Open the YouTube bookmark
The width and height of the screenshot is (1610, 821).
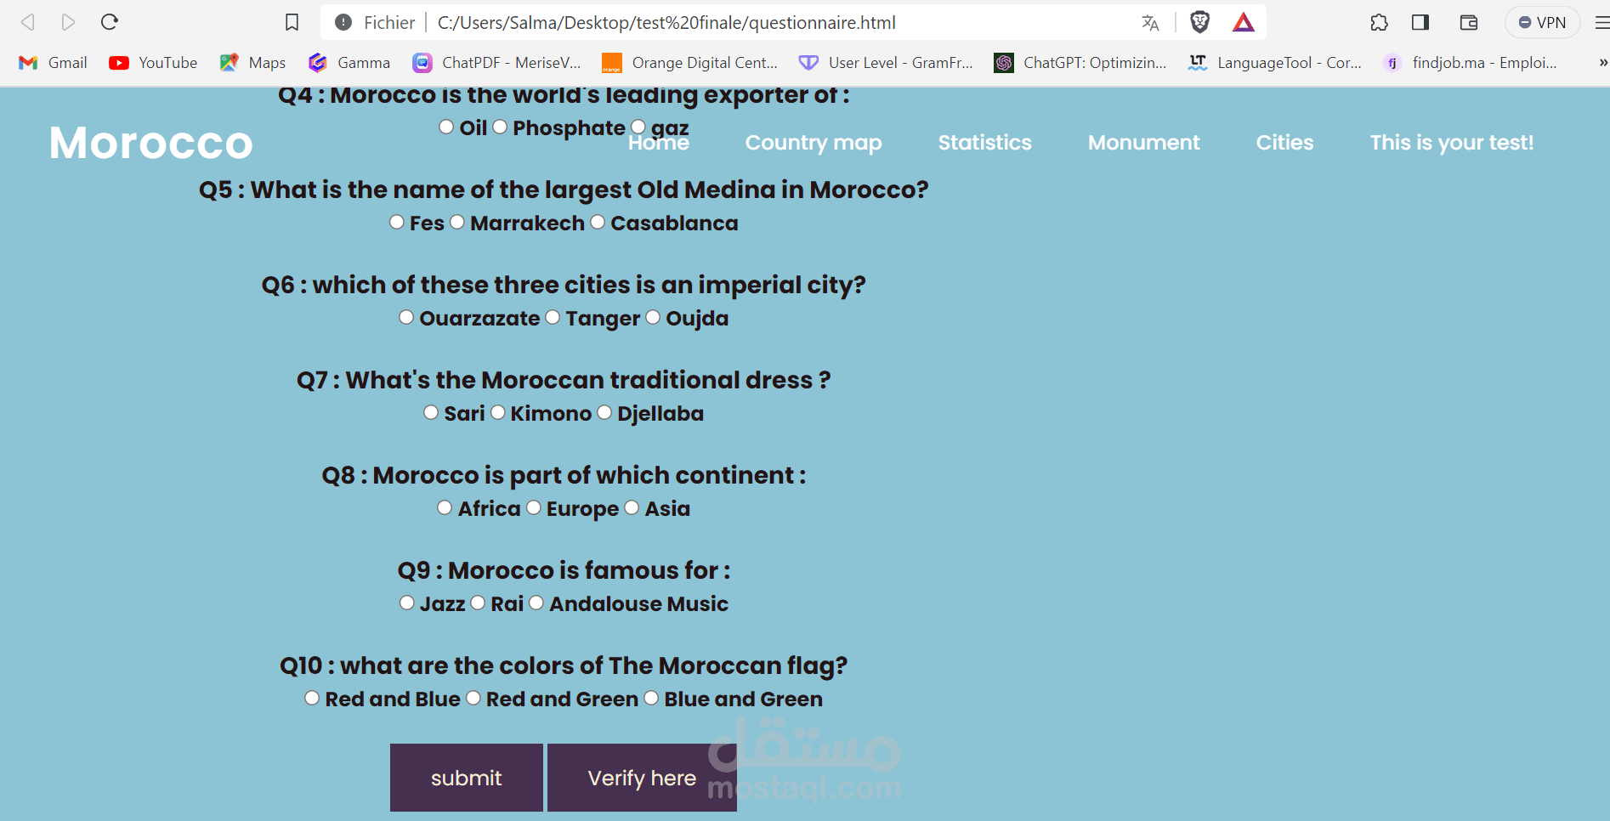point(153,62)
